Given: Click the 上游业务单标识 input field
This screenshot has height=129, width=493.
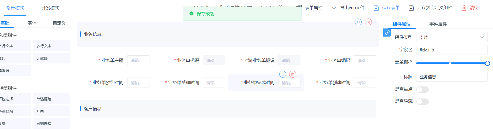Looking at the screenshot, I should click(x=289, y=60).
